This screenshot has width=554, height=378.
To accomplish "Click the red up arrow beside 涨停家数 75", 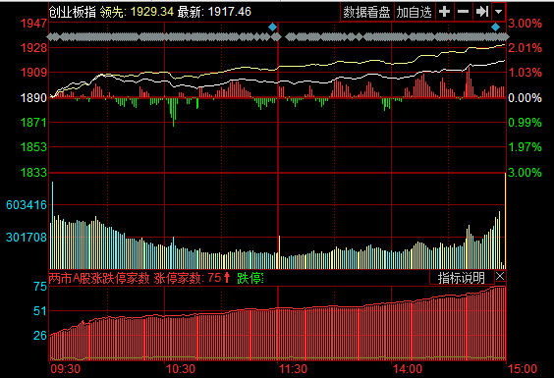I will coord(227,278).
